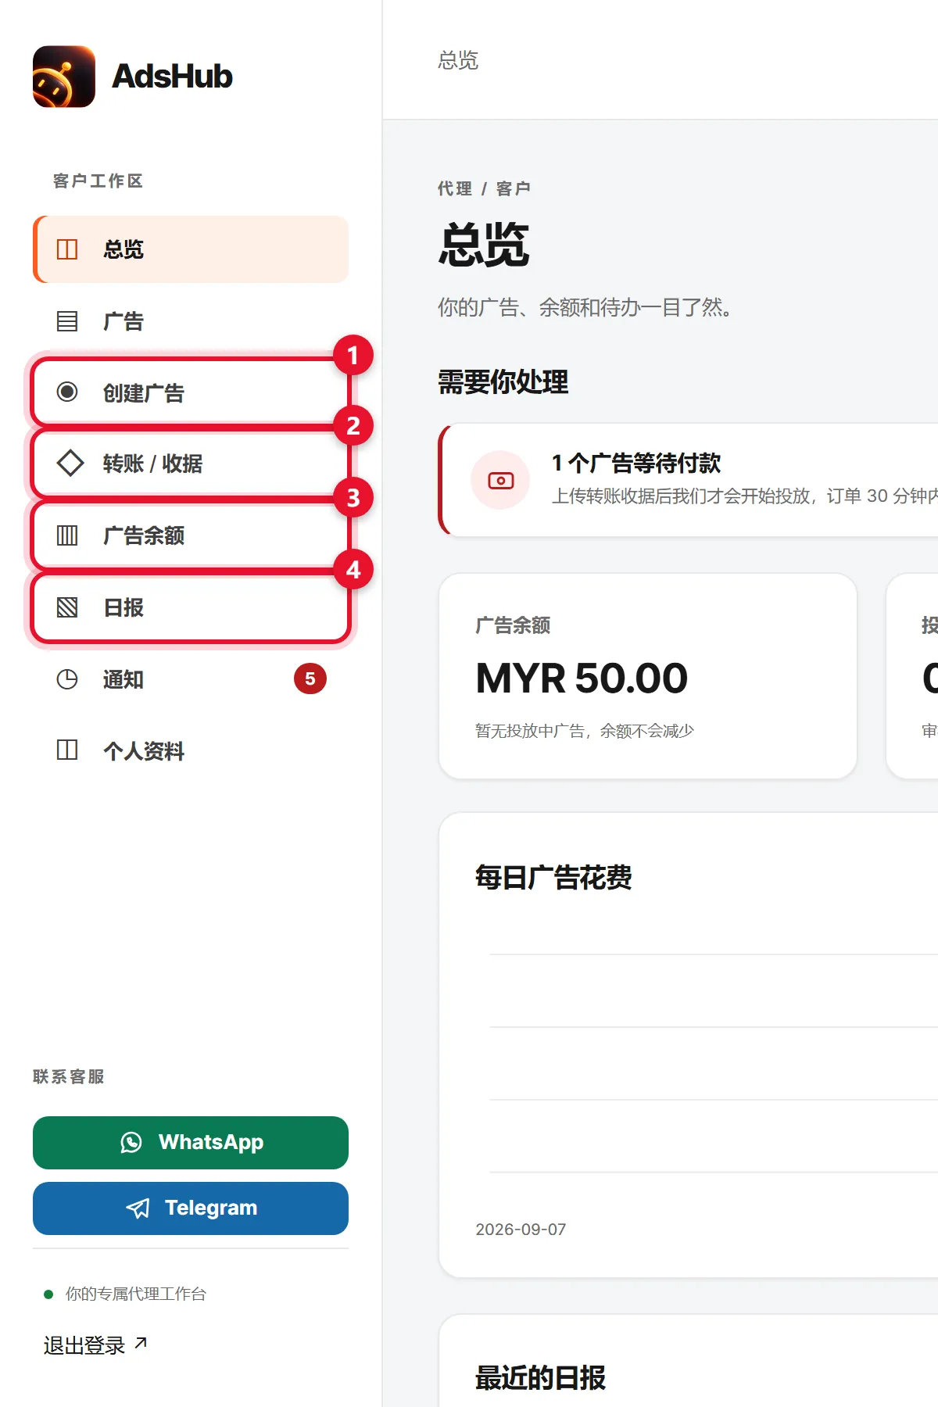Image resolution: width=938 pixels, height=1407 pixels.
Task: Click the Telegram paper plane icon
Action: point(138,1208)
